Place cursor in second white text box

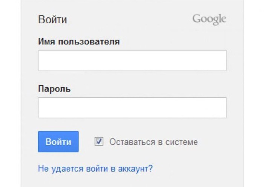pyautogui.click(x=132, y=108)
